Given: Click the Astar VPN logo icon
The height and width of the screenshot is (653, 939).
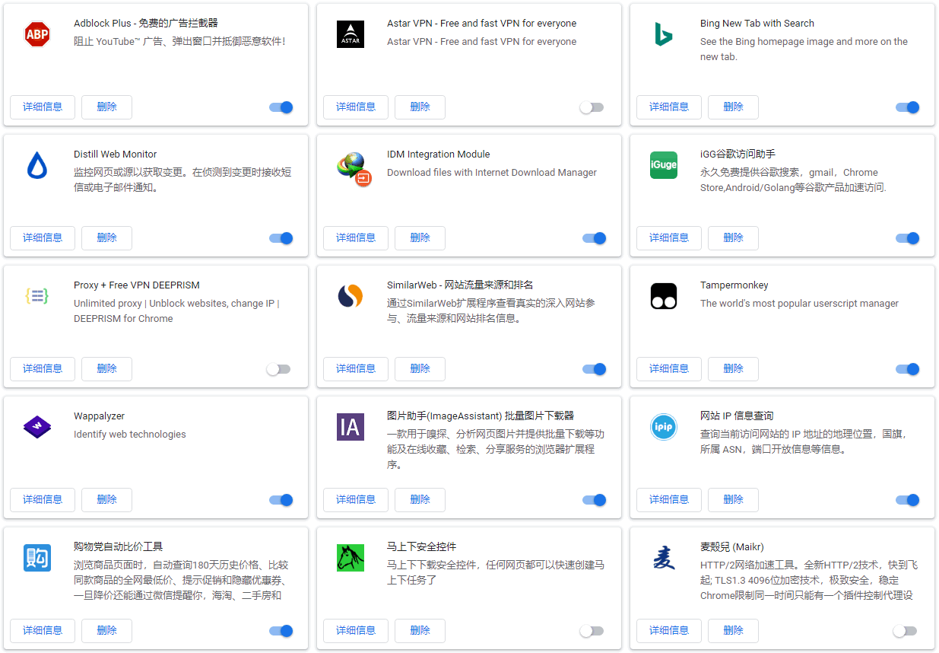Looking at the screenshot, I should (351, 34).
